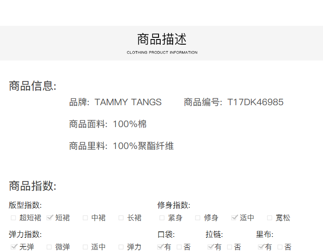This screenshot has height=252, width=323.
Task: Select the 适中 checkbox under 弹力指数
Action: tap(85, 247)
